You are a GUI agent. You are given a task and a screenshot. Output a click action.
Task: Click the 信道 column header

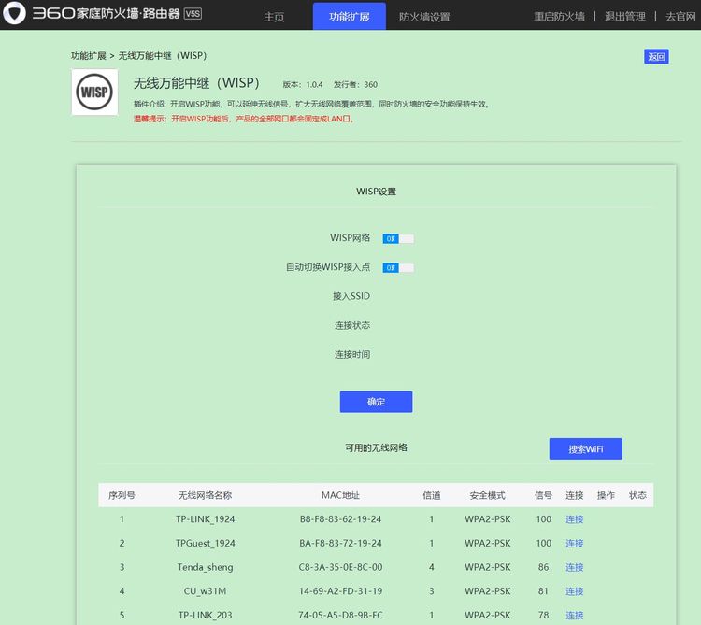(x=432, y=495)
